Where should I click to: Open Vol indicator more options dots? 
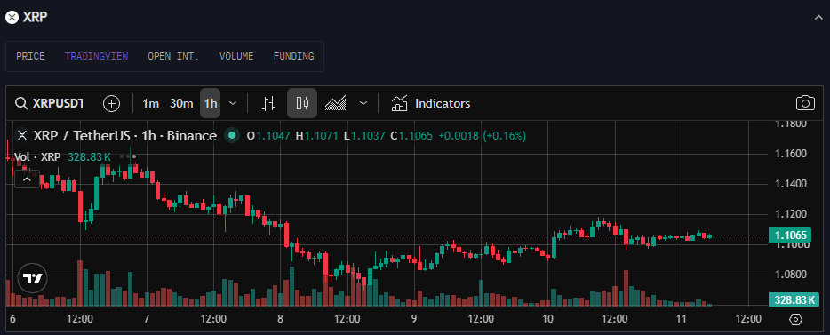tap(128, 156)
